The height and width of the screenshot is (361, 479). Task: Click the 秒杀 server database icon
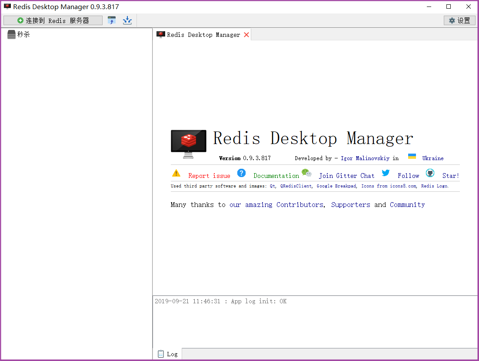(11, 34)
